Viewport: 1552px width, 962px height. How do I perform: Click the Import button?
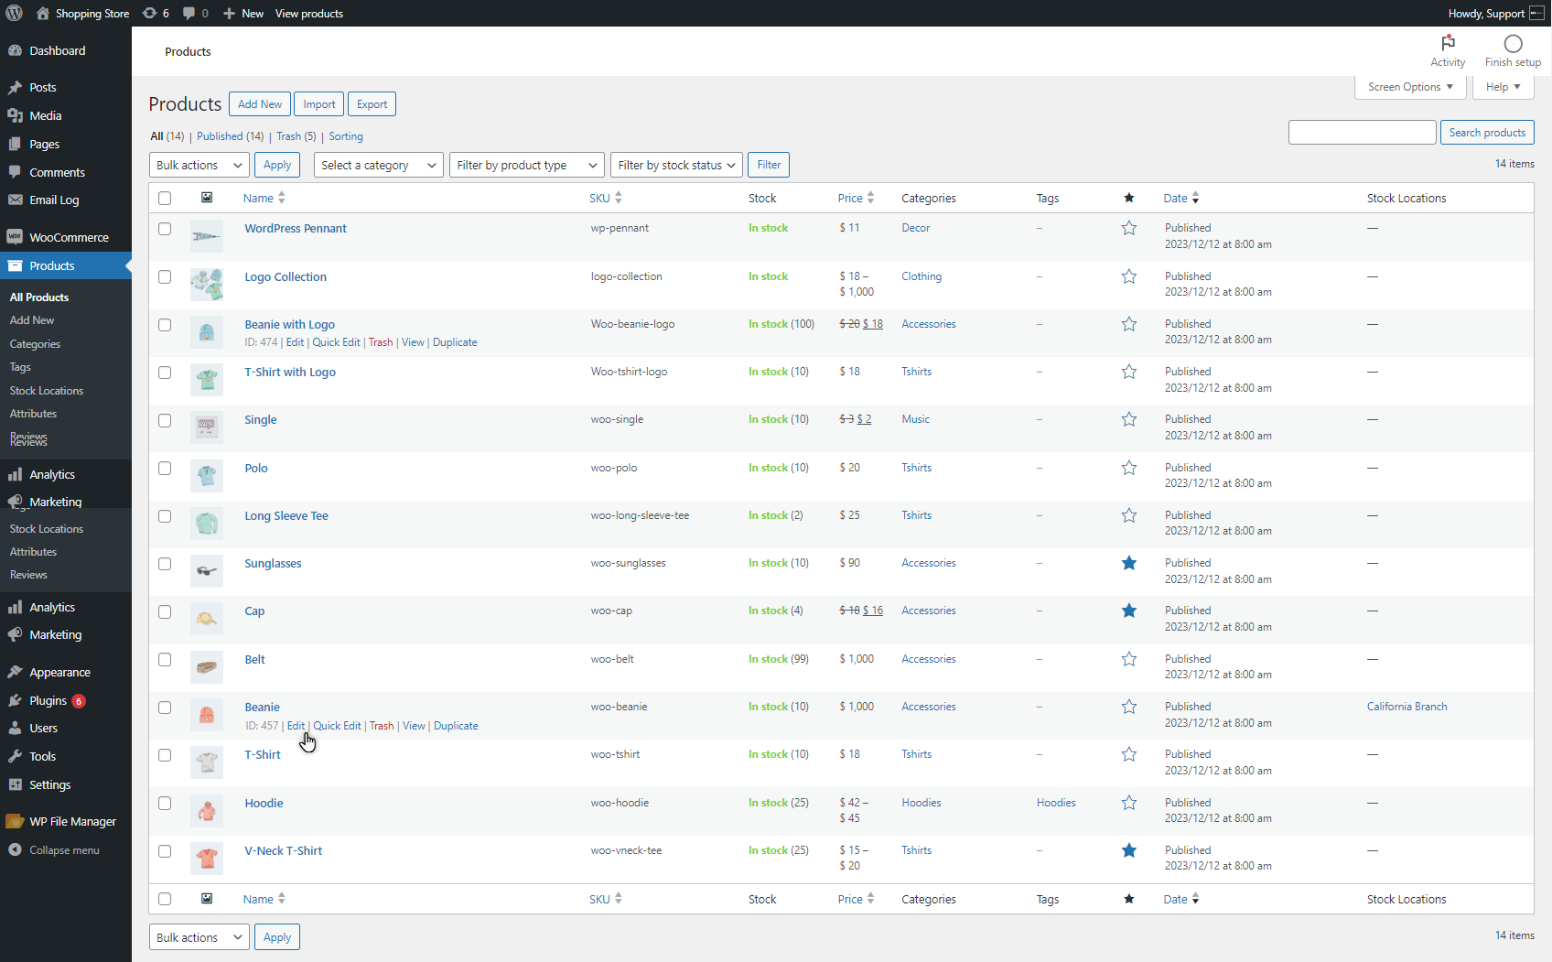319,104
